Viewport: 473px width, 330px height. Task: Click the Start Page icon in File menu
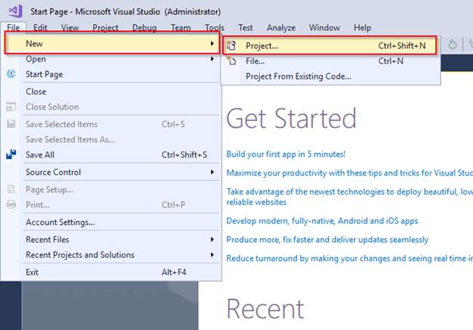(x=11, y=73)
